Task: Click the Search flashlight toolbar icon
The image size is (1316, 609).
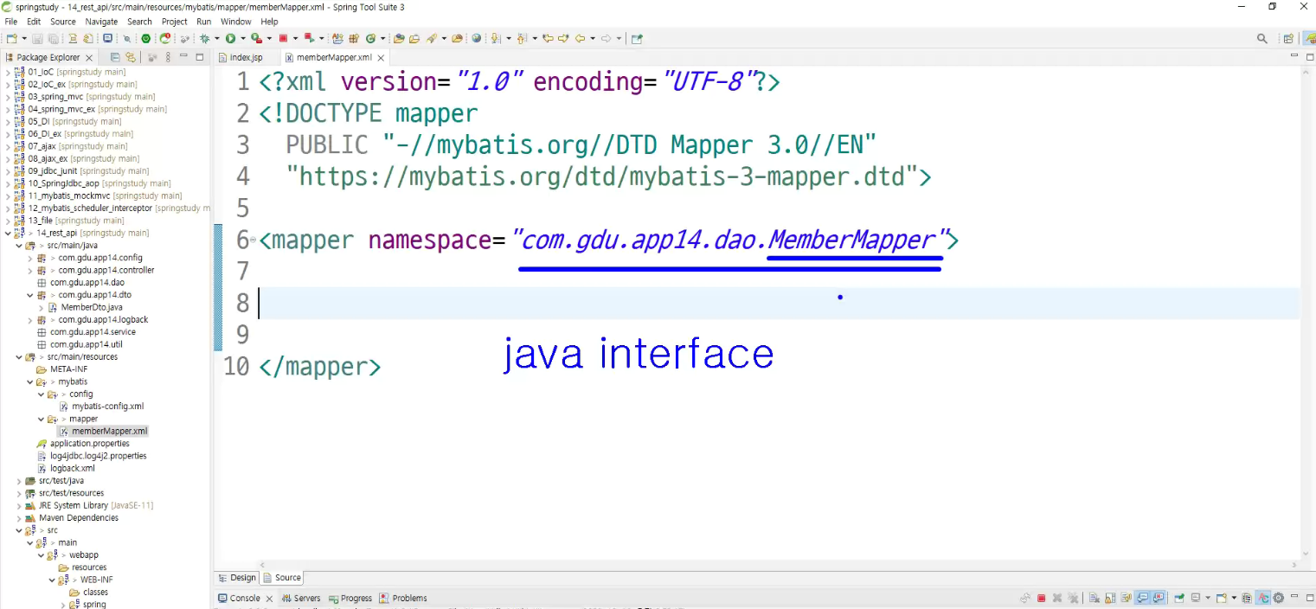Action: [430, 38]
